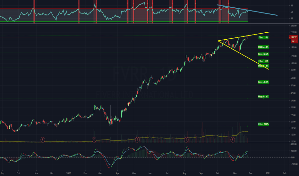The height and width of the screenshot is (176, 299).
Task: Open the May 2020 earnings E marker
Action: (x=137, y=140)
